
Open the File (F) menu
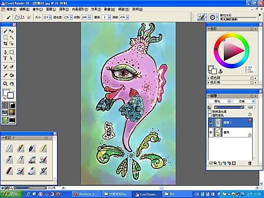pyautogui.click(x=12, y=9)
